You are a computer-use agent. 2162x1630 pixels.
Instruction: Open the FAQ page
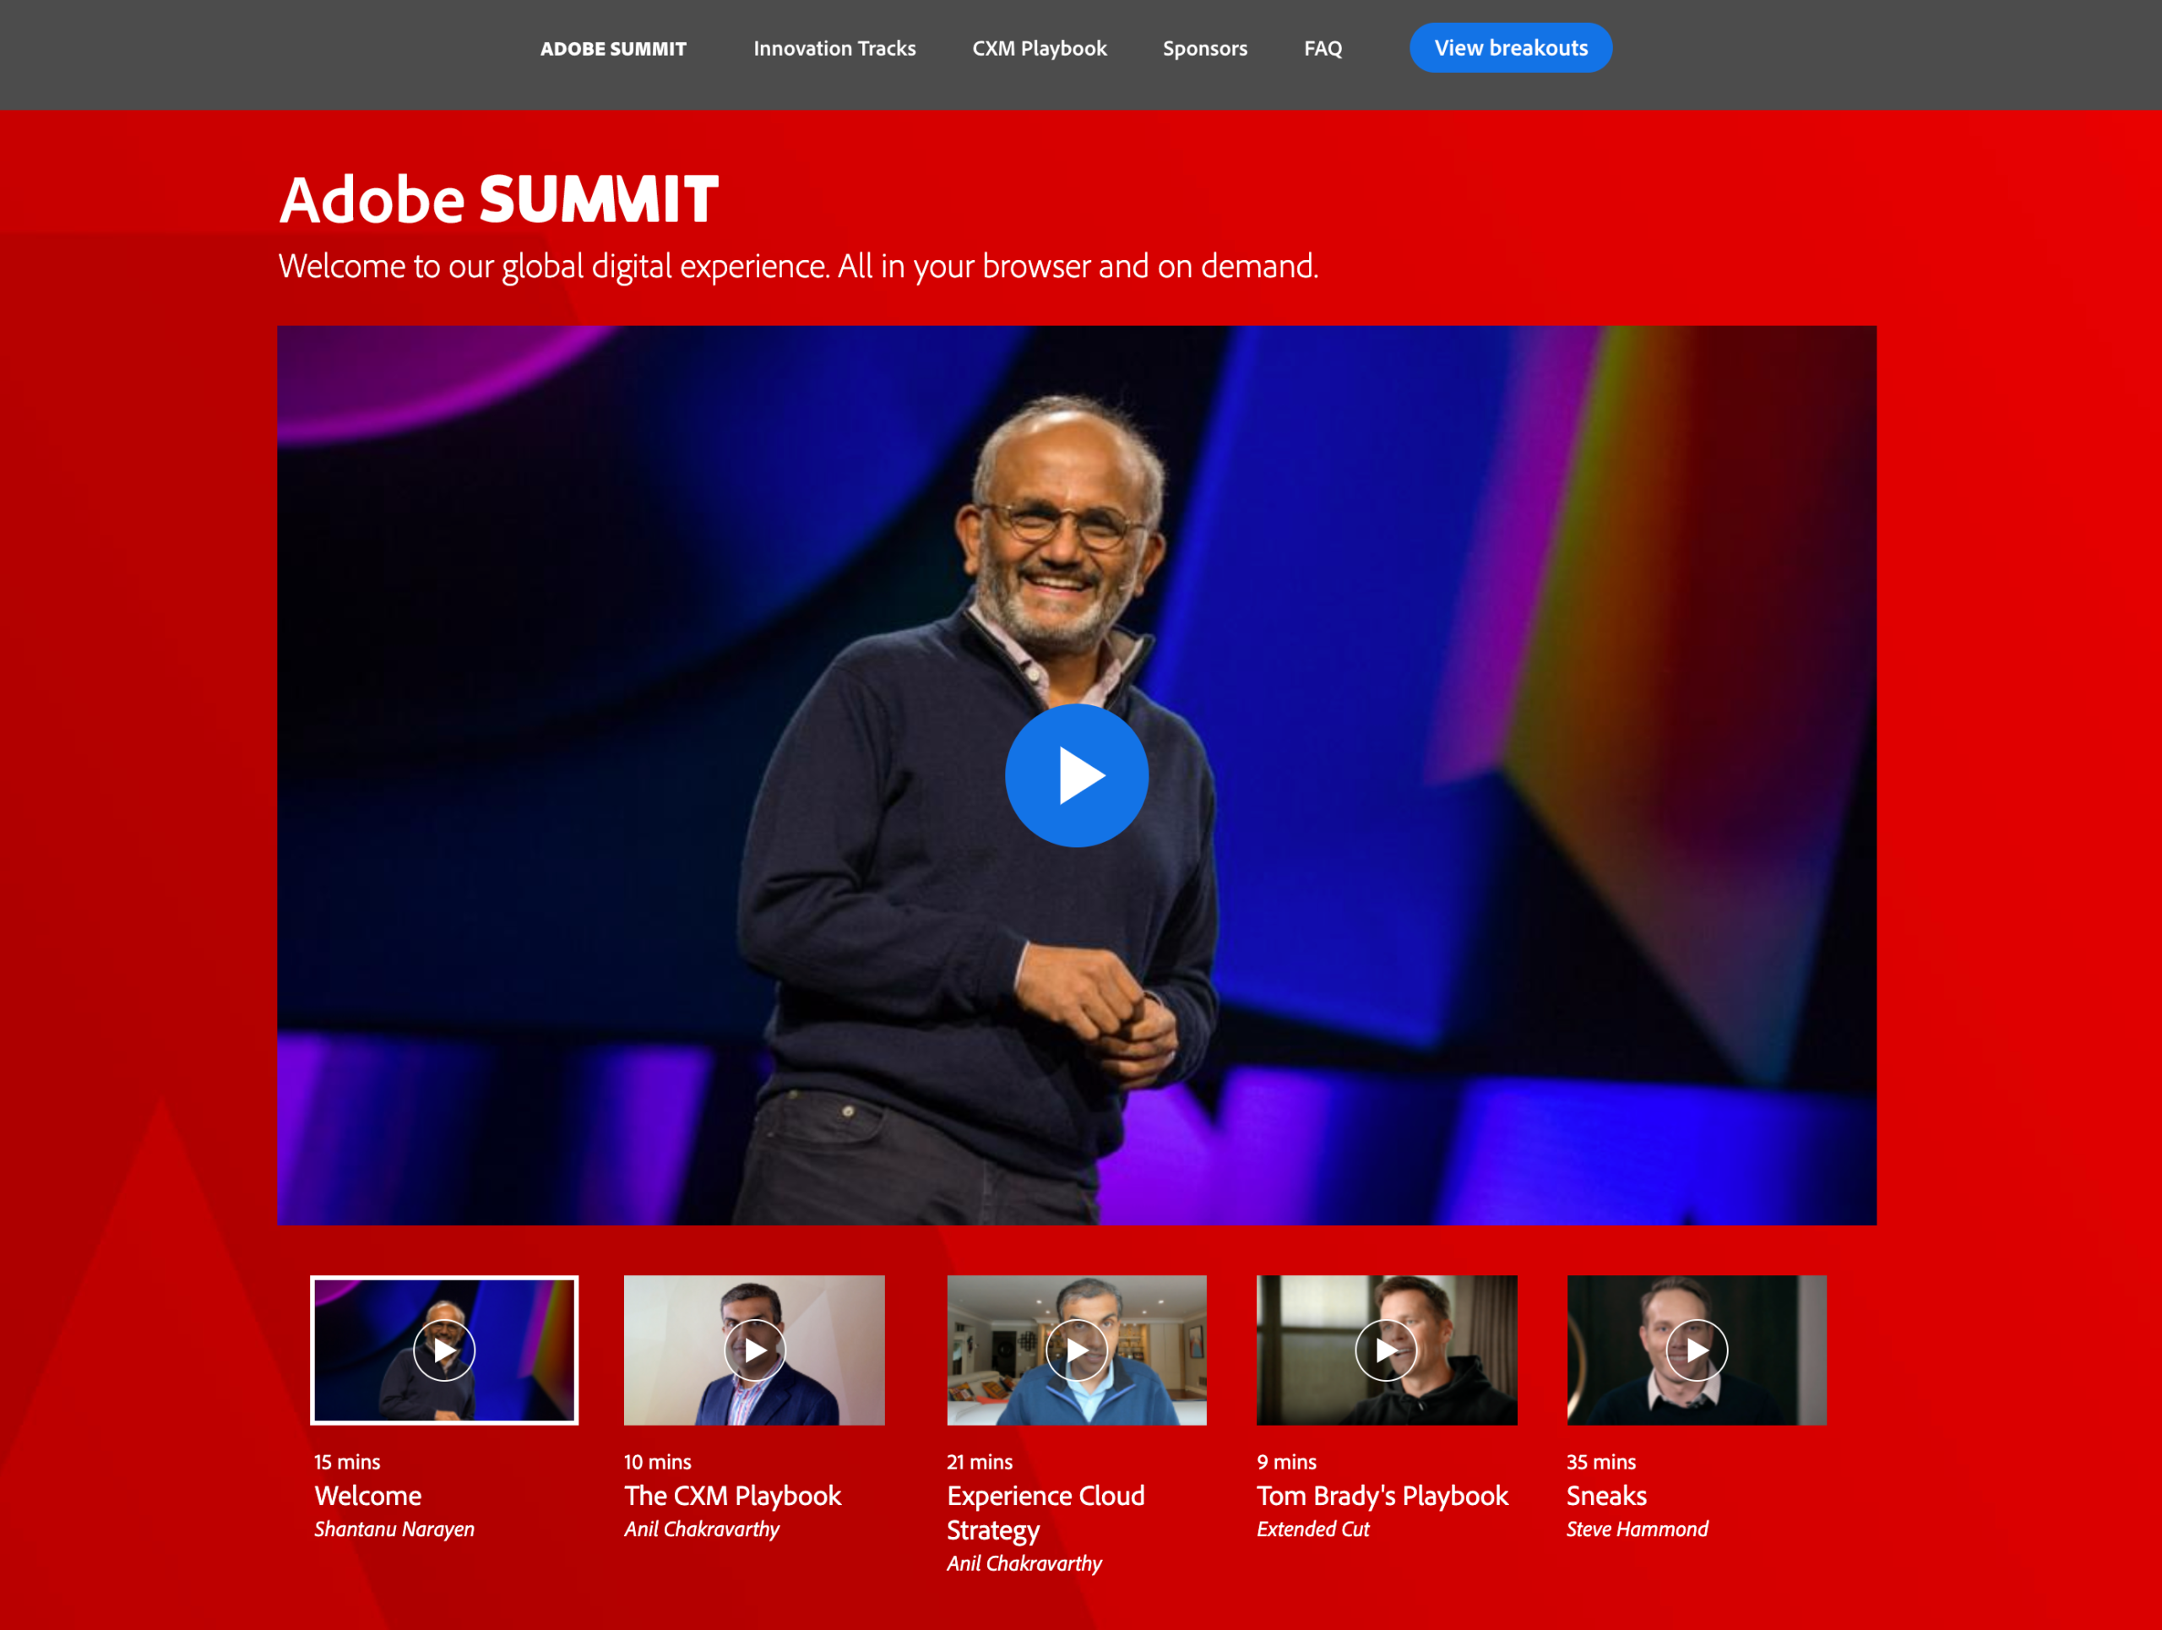tap(1323, 49)
